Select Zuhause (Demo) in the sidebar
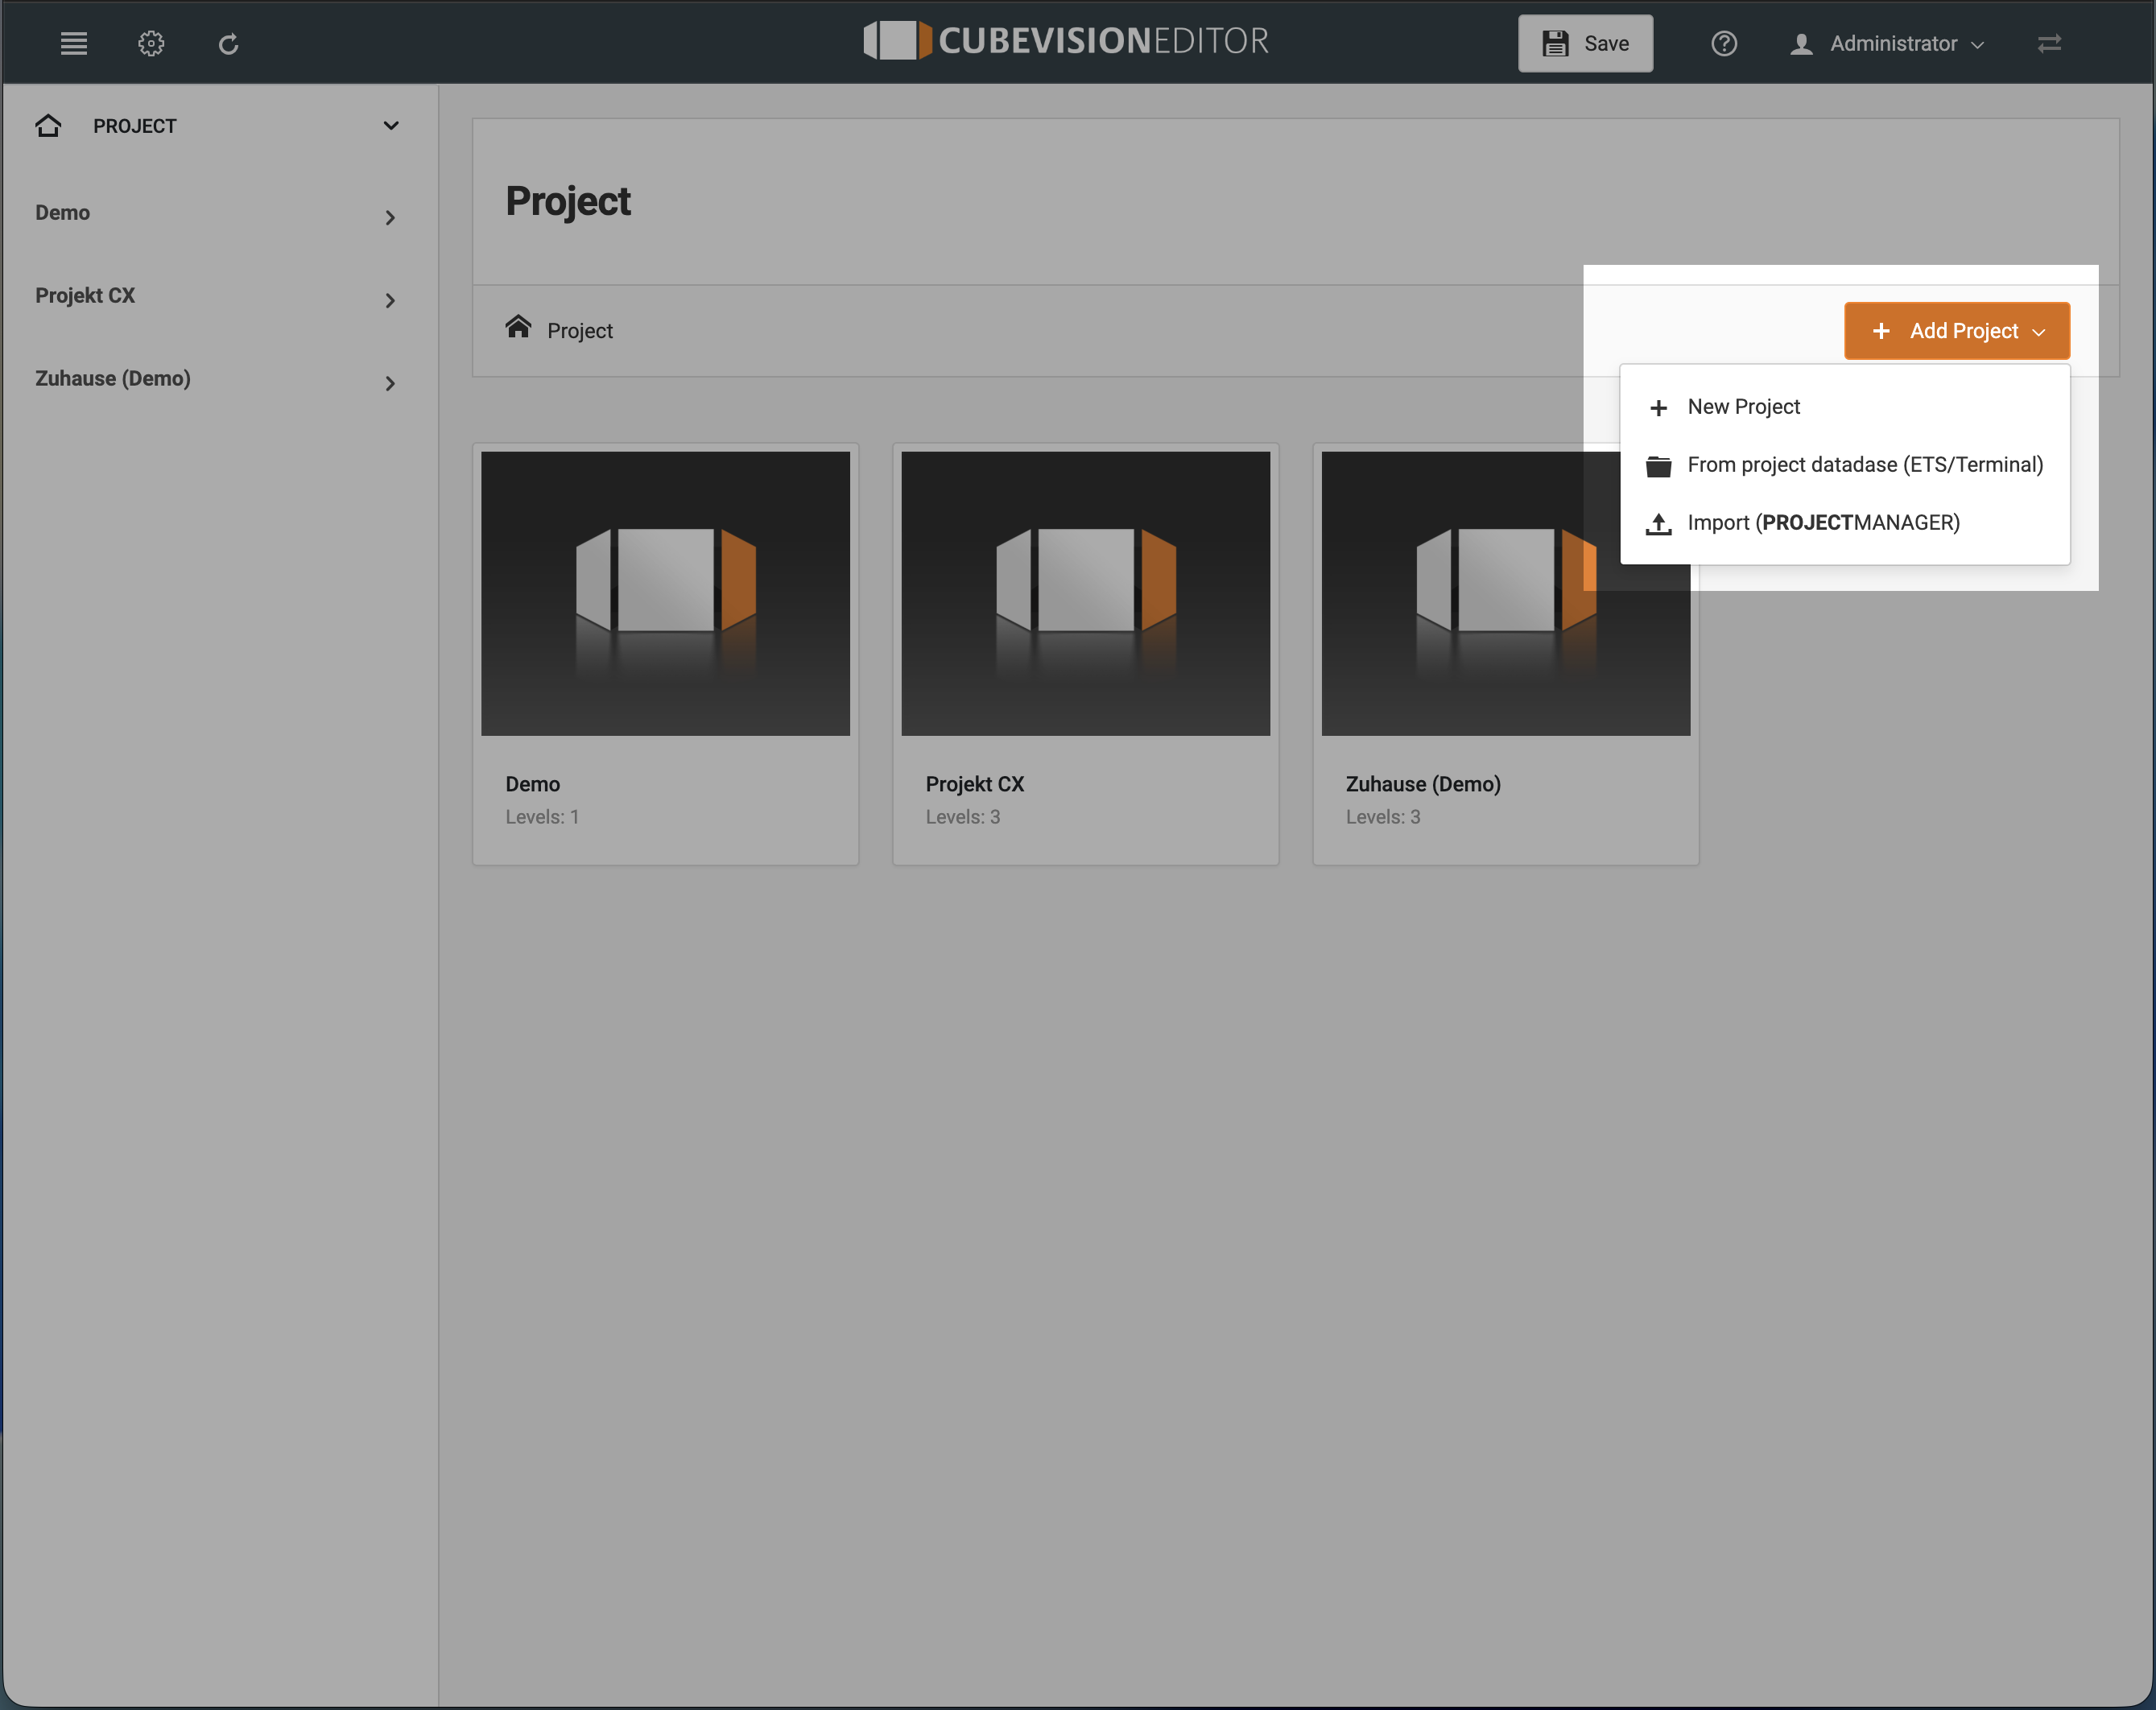2156x1710 pixels. tap(113, 378)
